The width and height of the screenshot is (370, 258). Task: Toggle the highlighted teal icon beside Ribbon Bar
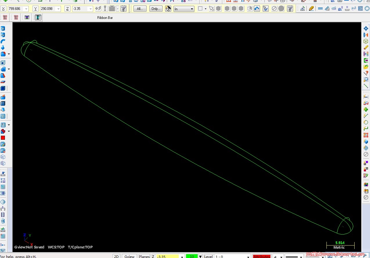[38, 17]
